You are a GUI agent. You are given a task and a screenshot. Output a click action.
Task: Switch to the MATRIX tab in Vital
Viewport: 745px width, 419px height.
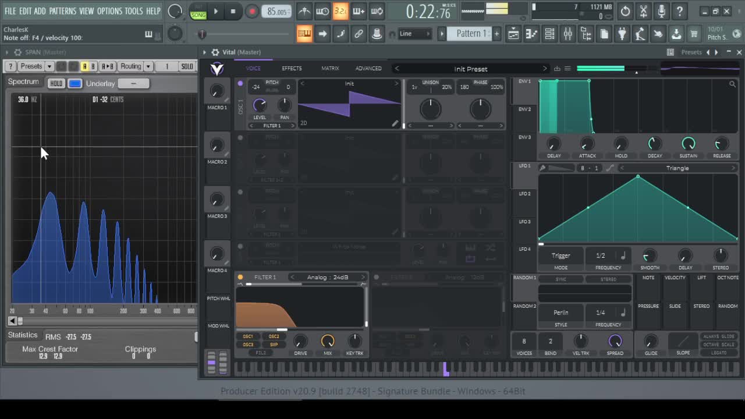coord(330,69)
